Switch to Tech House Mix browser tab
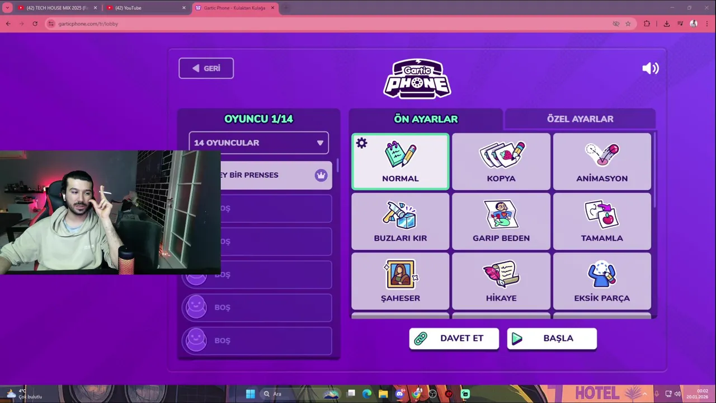 tap(58, 8)
